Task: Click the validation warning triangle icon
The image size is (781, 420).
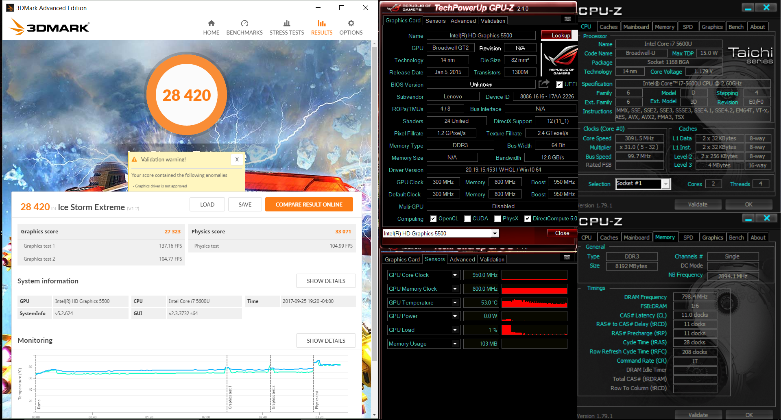Action: [134, 159]
